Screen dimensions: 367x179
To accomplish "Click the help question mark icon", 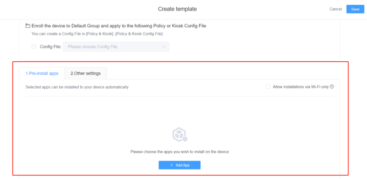I will [332, 87].
